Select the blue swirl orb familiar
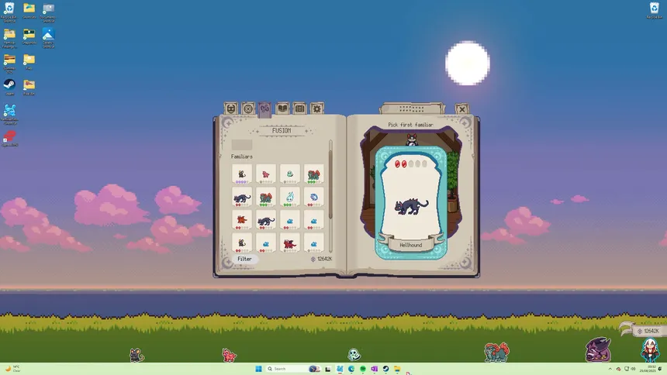This screenshot has width=667, height=375. tap(313, 197)
